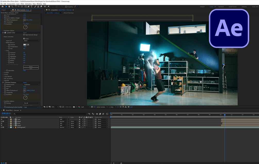
Task: Select the Hand tool
Action: coord(9,7)
